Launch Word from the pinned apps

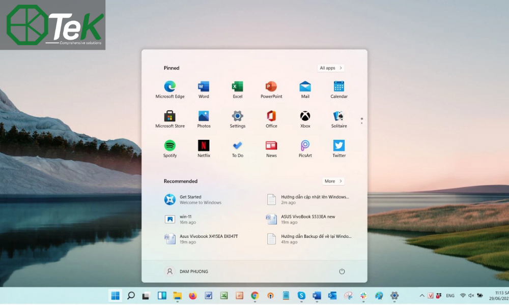coord(204,89)
